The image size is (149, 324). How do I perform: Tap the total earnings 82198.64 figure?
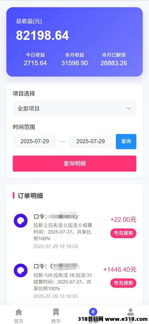[x=42, y=35]
